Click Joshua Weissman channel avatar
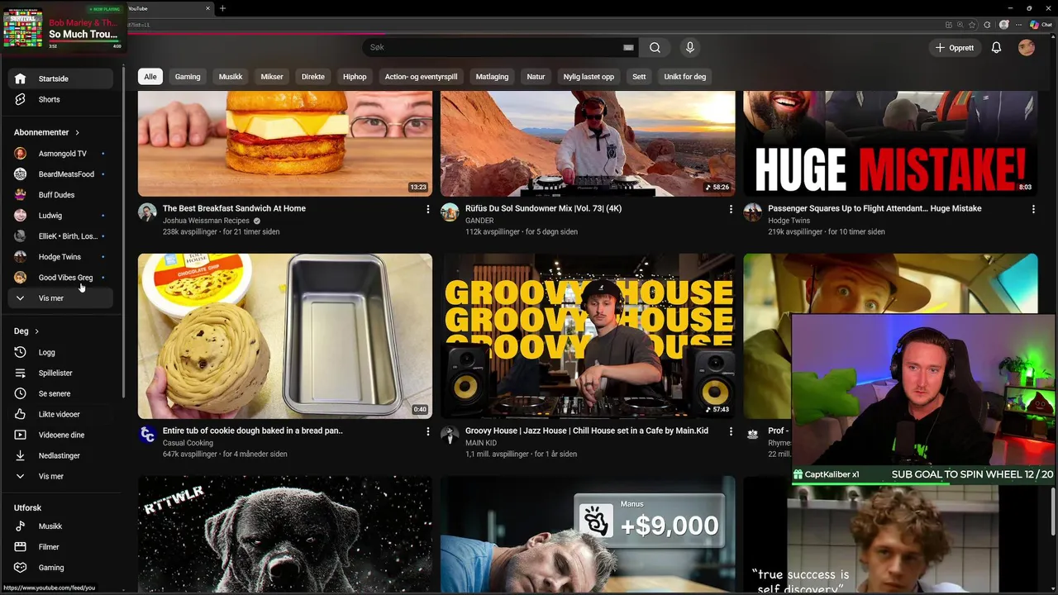The image size is (1058, 595). [x=147, y=212]
